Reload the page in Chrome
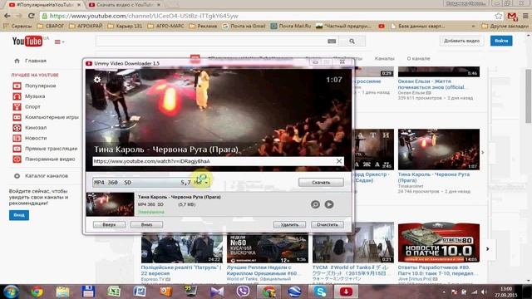The image size is (532, 299). point(32,16)
